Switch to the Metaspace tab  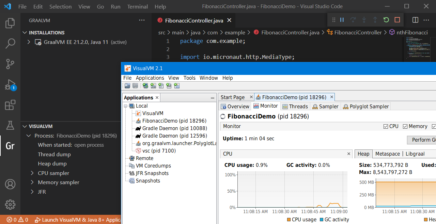388,154
